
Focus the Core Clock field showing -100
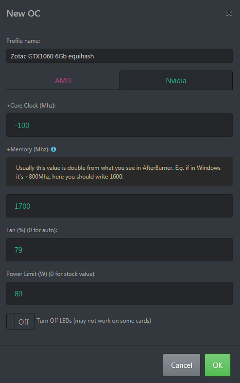120,125
